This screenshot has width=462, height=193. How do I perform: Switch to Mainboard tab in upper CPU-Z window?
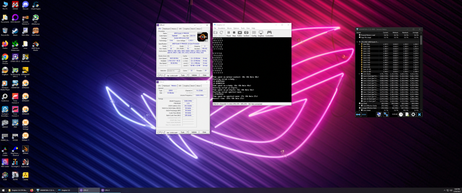point(166,29)
